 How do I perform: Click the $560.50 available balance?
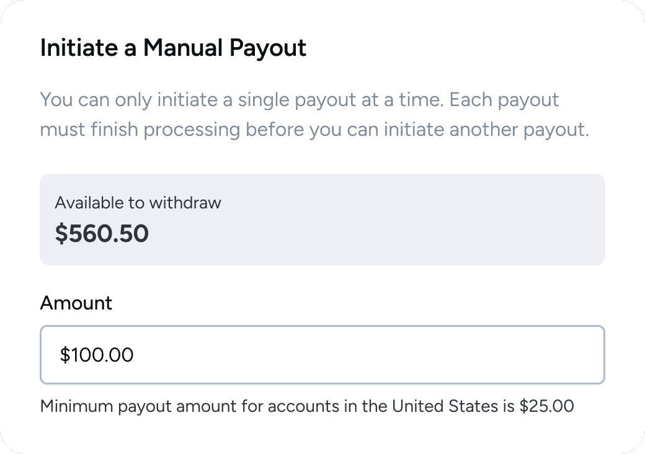(x=102, y=234)
